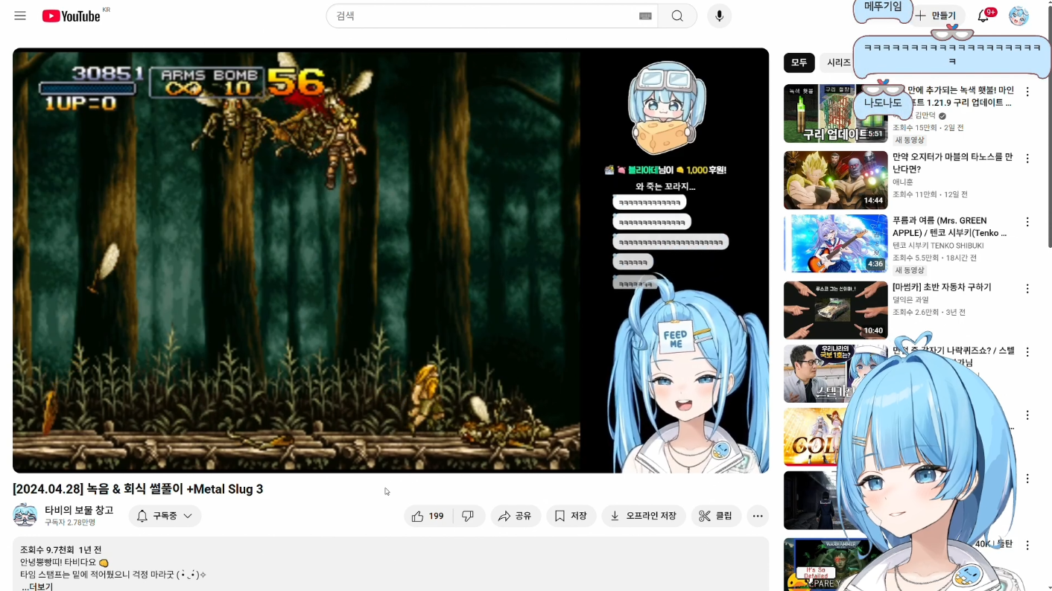Open [마썸카] 초반 자동차 구하기 video
Viewport: 1052px width, 591px height.
[x=942, y=287]
